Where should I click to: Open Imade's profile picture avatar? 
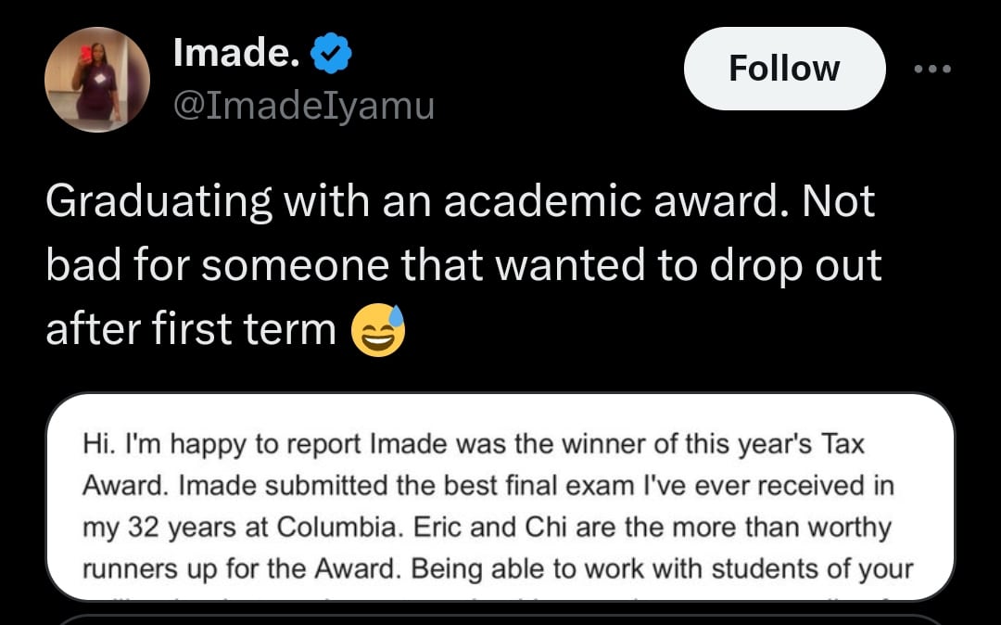(x=97, y=80)
